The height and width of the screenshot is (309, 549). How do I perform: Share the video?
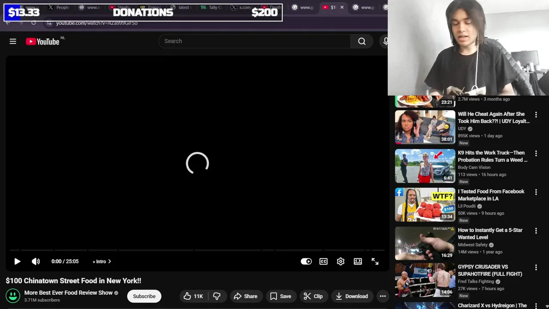pos(245,296)
